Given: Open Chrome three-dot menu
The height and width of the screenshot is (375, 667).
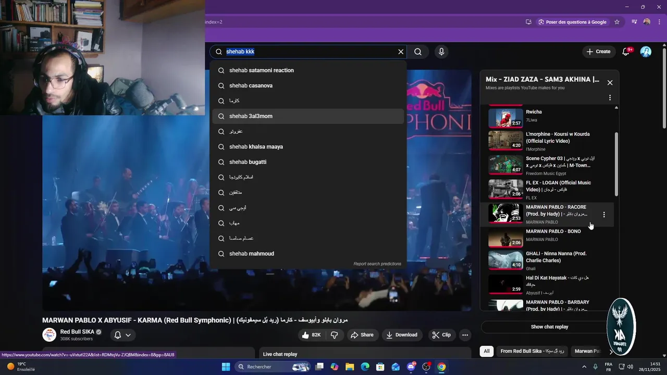Looking at the screenshot, I should [659, 22].
